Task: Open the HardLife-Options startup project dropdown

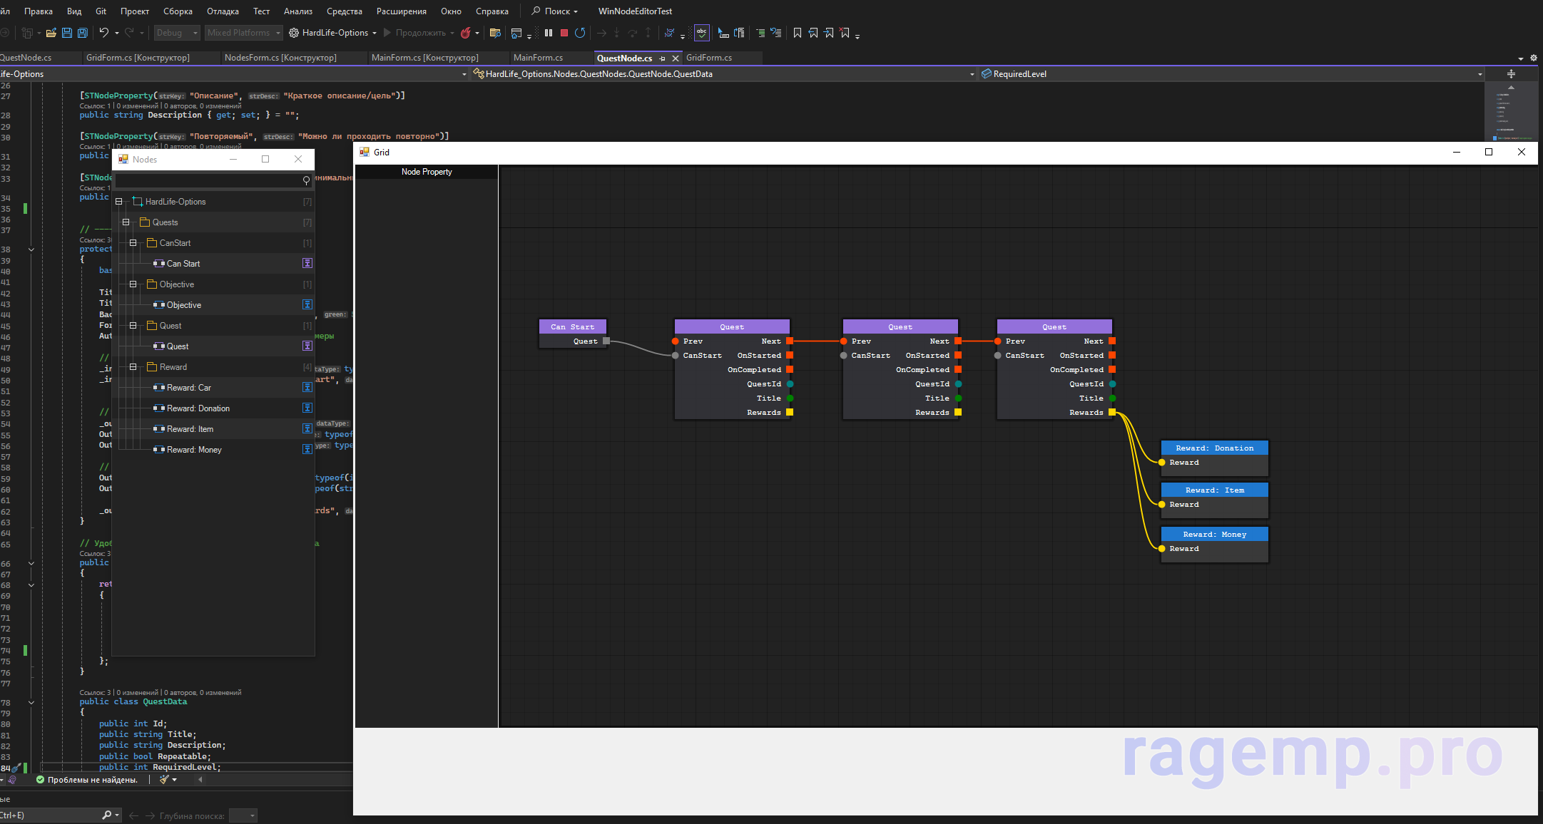Action: click(374, 33)
